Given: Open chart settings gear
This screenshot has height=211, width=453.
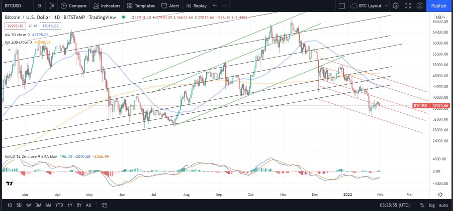Looking at the screenshot, I should (x=396, y=6).
